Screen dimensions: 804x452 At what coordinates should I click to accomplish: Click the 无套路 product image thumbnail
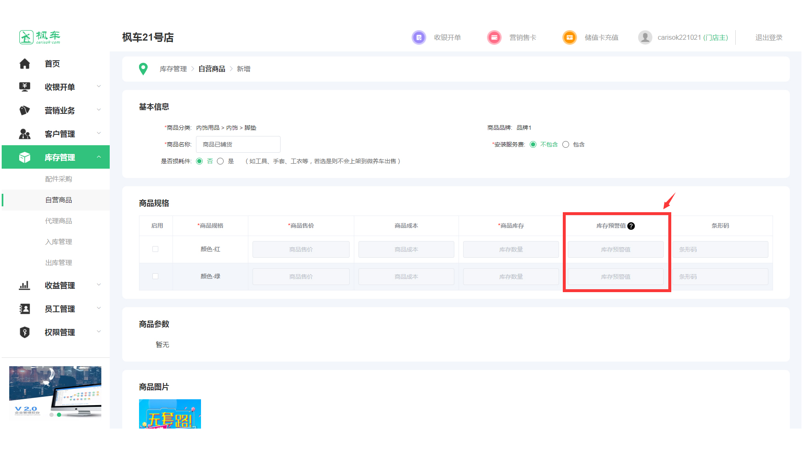tap(170, 414)
